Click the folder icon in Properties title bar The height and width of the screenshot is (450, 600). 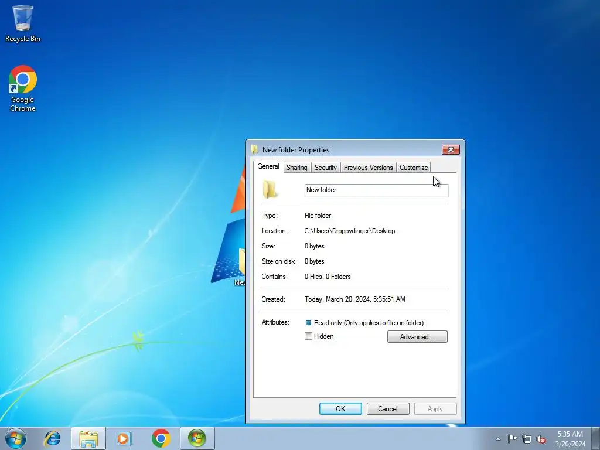tap(254, 149)
